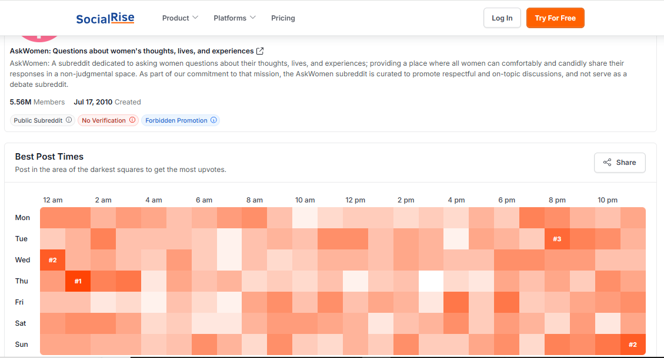Click the Share button for Best Post Times
The height and width of the screenshot is (358, 664).
620,163
